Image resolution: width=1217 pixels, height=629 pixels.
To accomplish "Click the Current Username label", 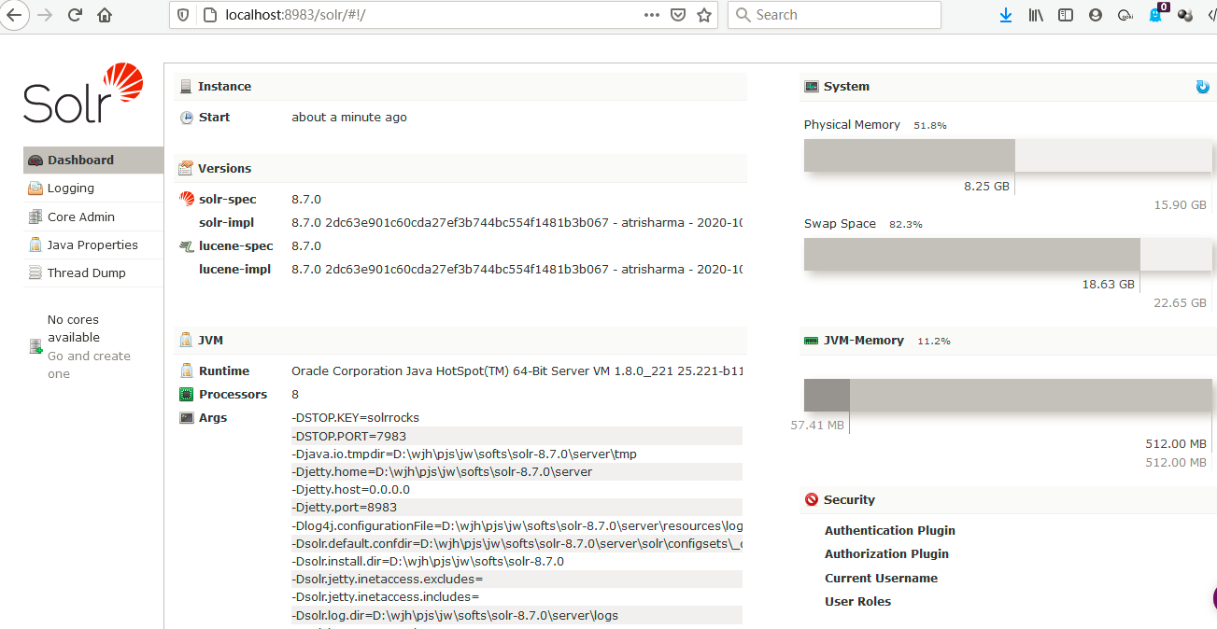I will point(881,578).
